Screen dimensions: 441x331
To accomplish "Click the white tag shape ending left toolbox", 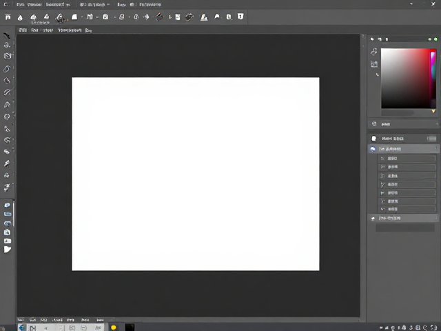I will 8,250.
